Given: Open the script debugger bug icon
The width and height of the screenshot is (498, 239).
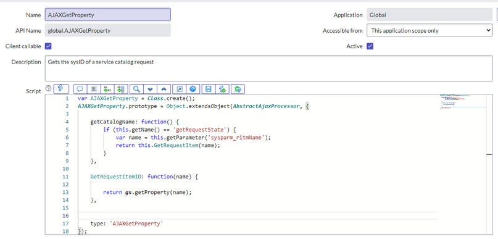Looking at the screenshot, I should click(x=238, y=90).
